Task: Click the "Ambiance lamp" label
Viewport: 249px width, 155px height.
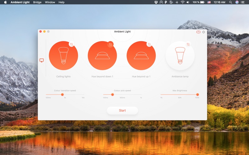Action: 180,76
